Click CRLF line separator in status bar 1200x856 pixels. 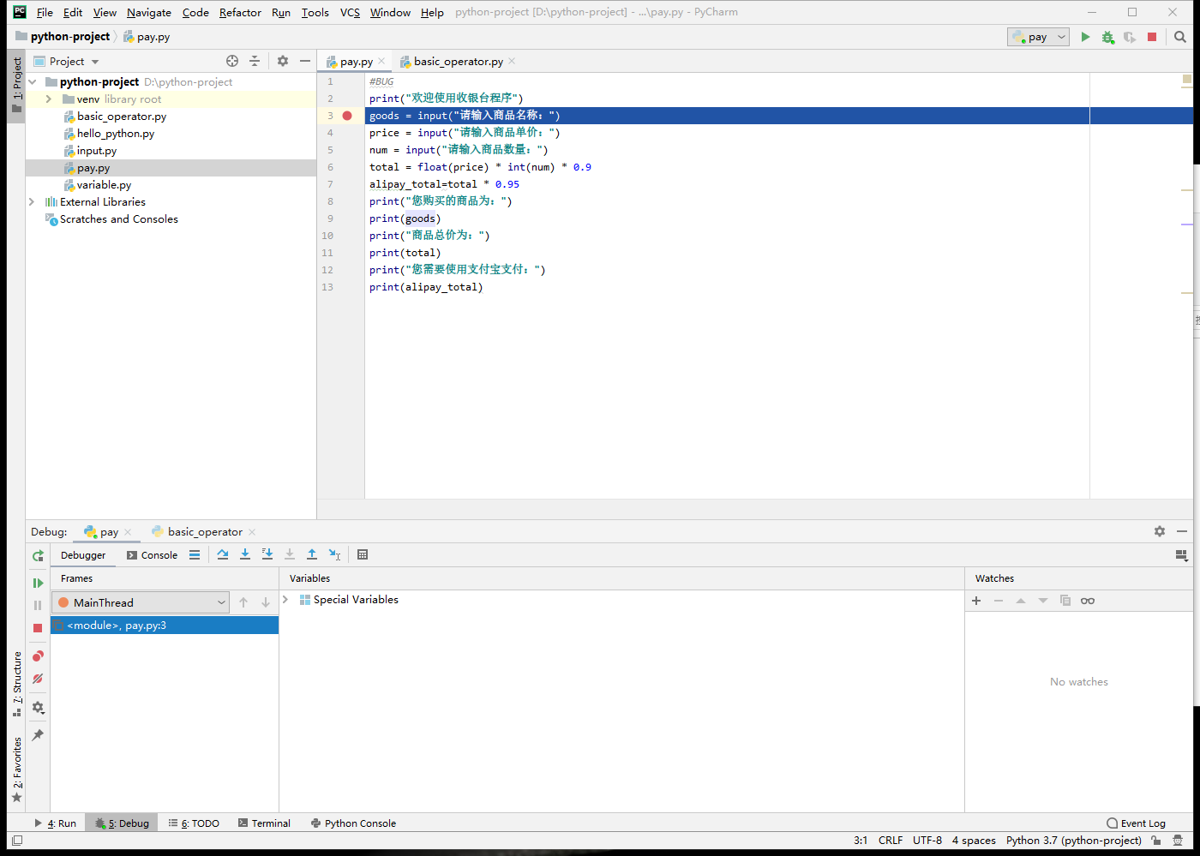pyautogui.click(x=891, y=841)
